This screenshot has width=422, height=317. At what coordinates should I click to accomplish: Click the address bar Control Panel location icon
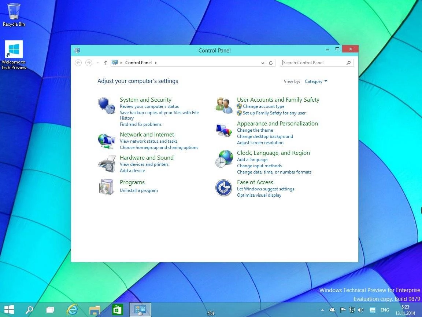click(x=115, y=62)
